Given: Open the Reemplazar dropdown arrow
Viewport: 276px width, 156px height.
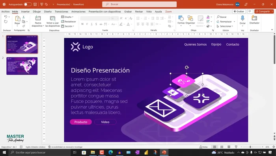Looking at the screenshot, I should tap(234, 22).
